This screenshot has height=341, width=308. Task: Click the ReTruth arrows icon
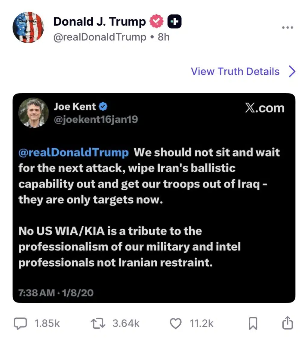[97, 324]
